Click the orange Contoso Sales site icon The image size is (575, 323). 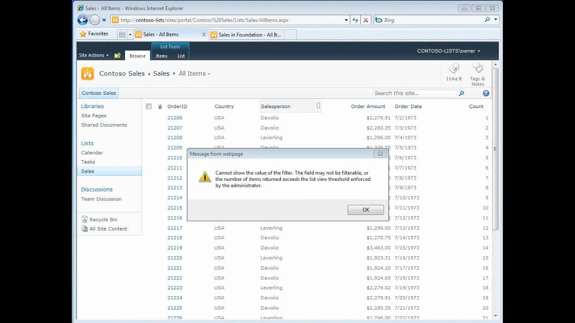pos(88,74)
